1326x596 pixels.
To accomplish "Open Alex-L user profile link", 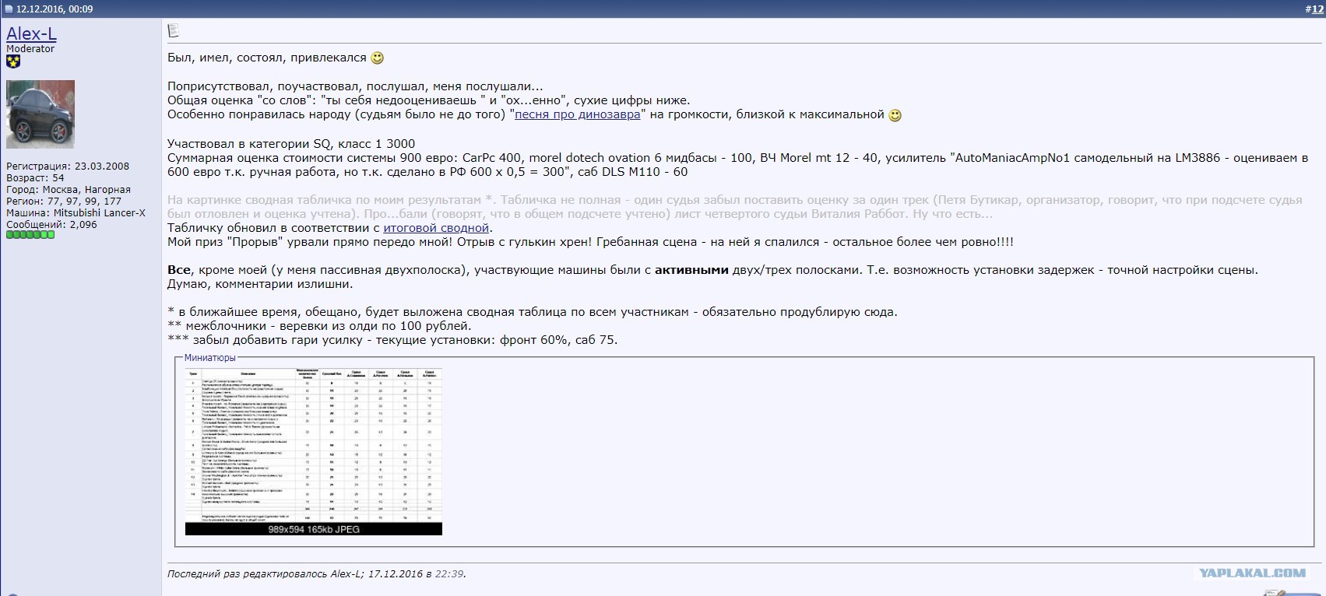I will click(31, 33).
